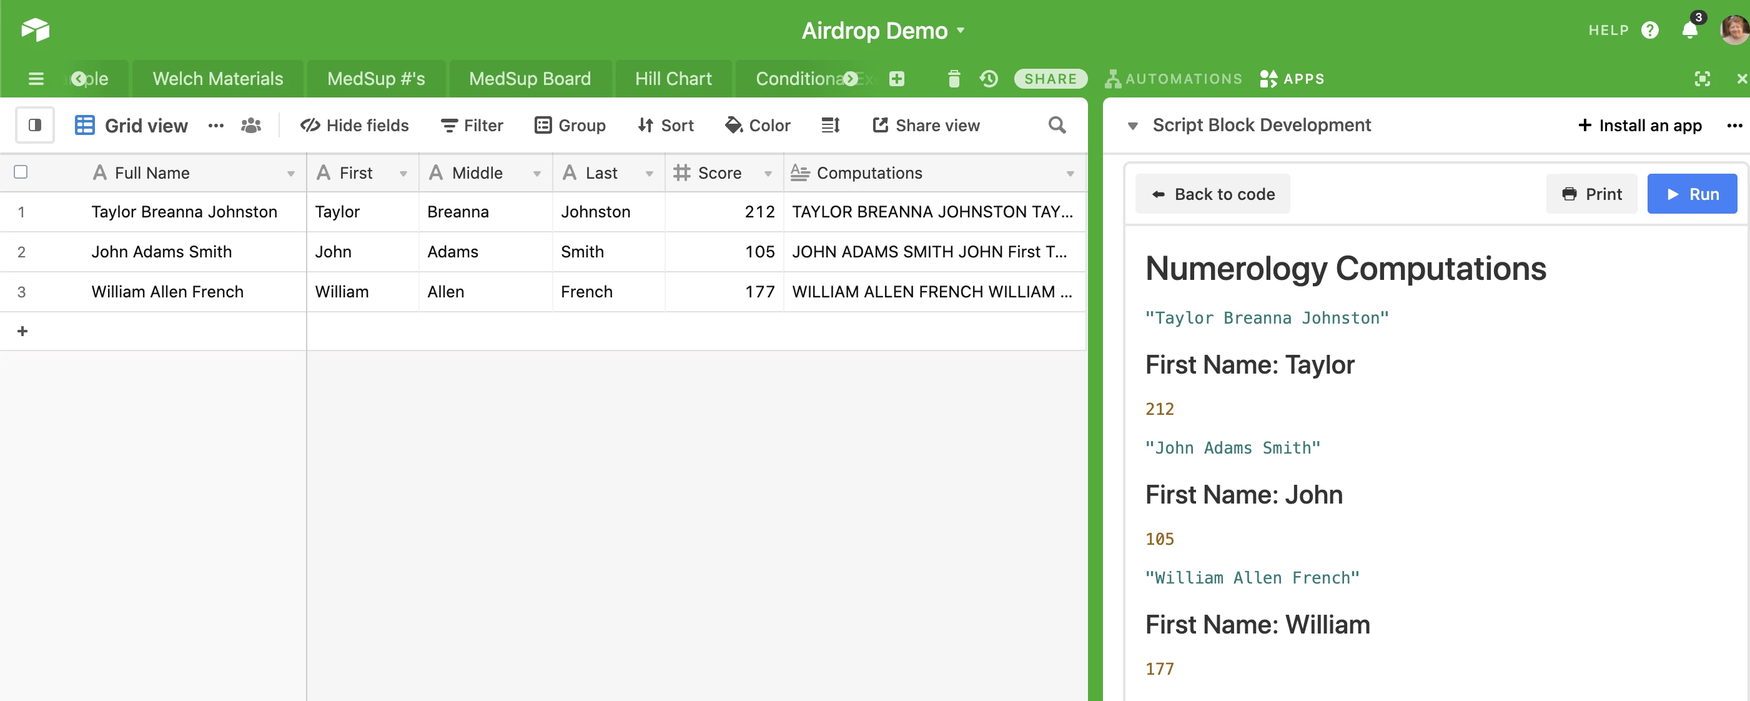1750x701 pixels.
Task: Switch to the Hill Chart tab
Action: 673,79
